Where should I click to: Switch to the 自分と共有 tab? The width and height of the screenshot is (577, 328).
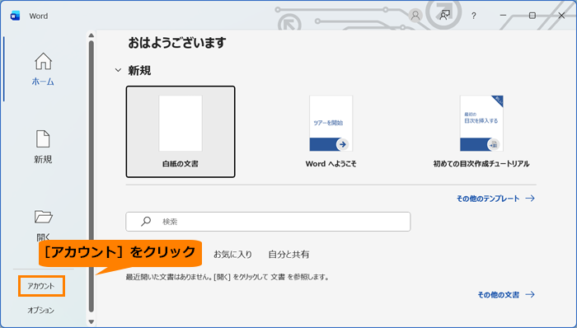(288, 254)
